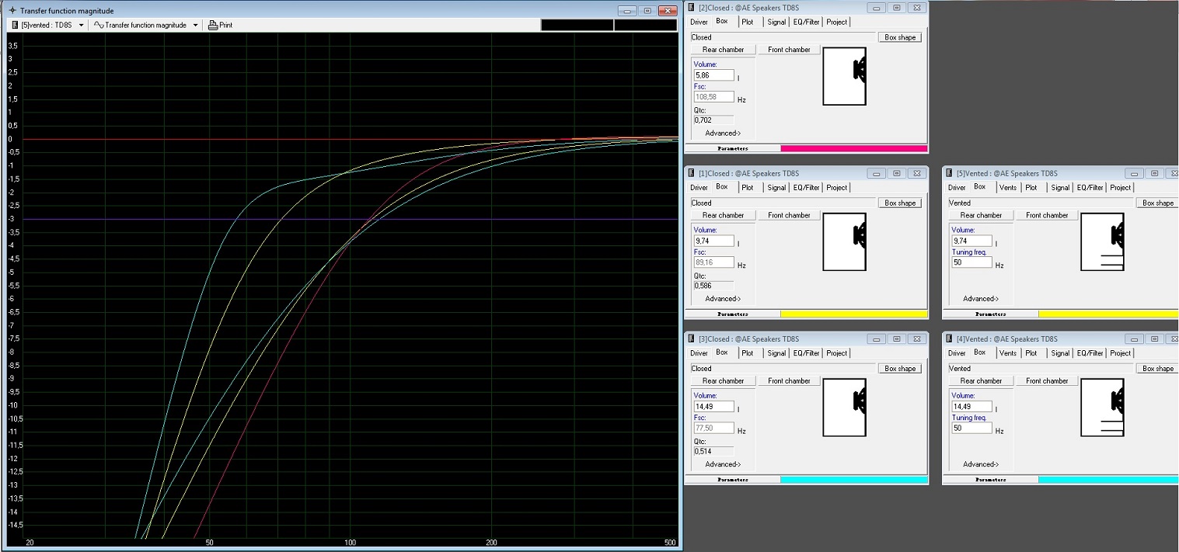Click the magenta color bar in [2]Closed window
Screen dimensions: 1179x552
pos(853,148)
